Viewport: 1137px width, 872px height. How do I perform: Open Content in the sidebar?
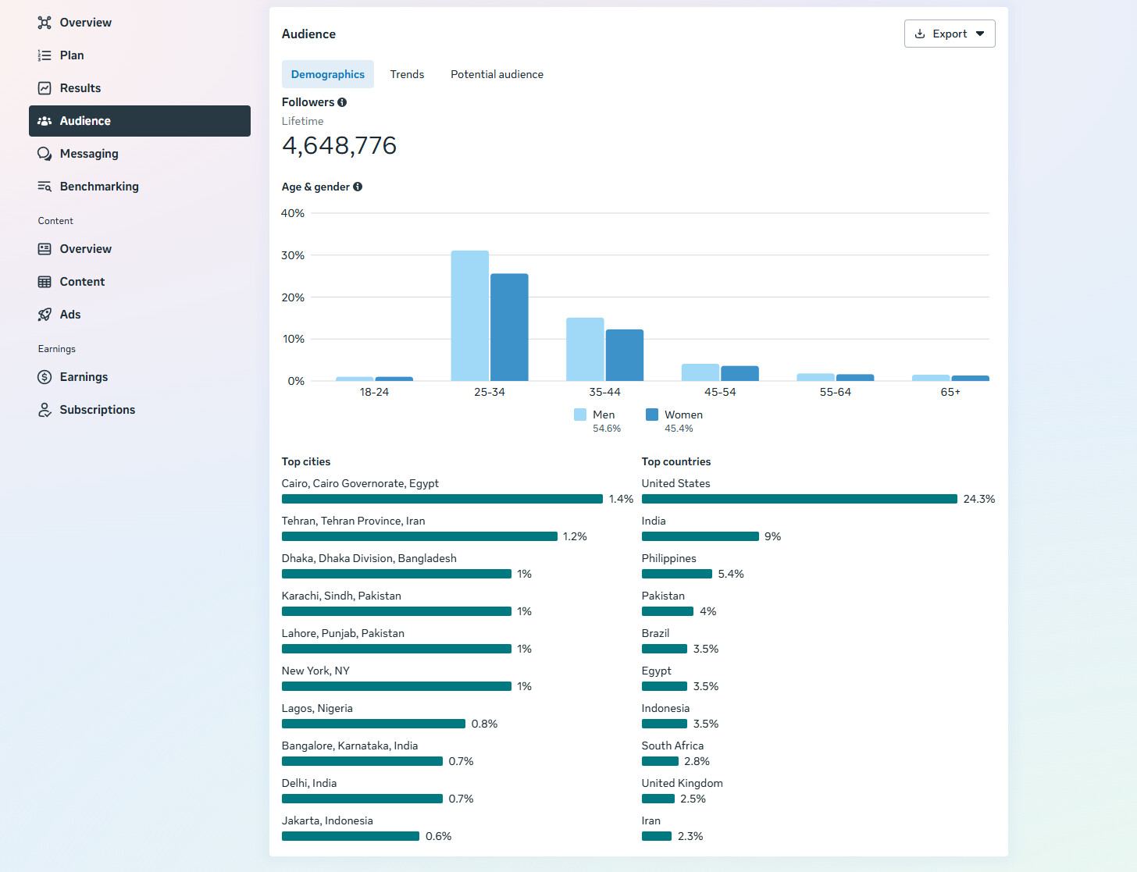(x=82, y=282)
